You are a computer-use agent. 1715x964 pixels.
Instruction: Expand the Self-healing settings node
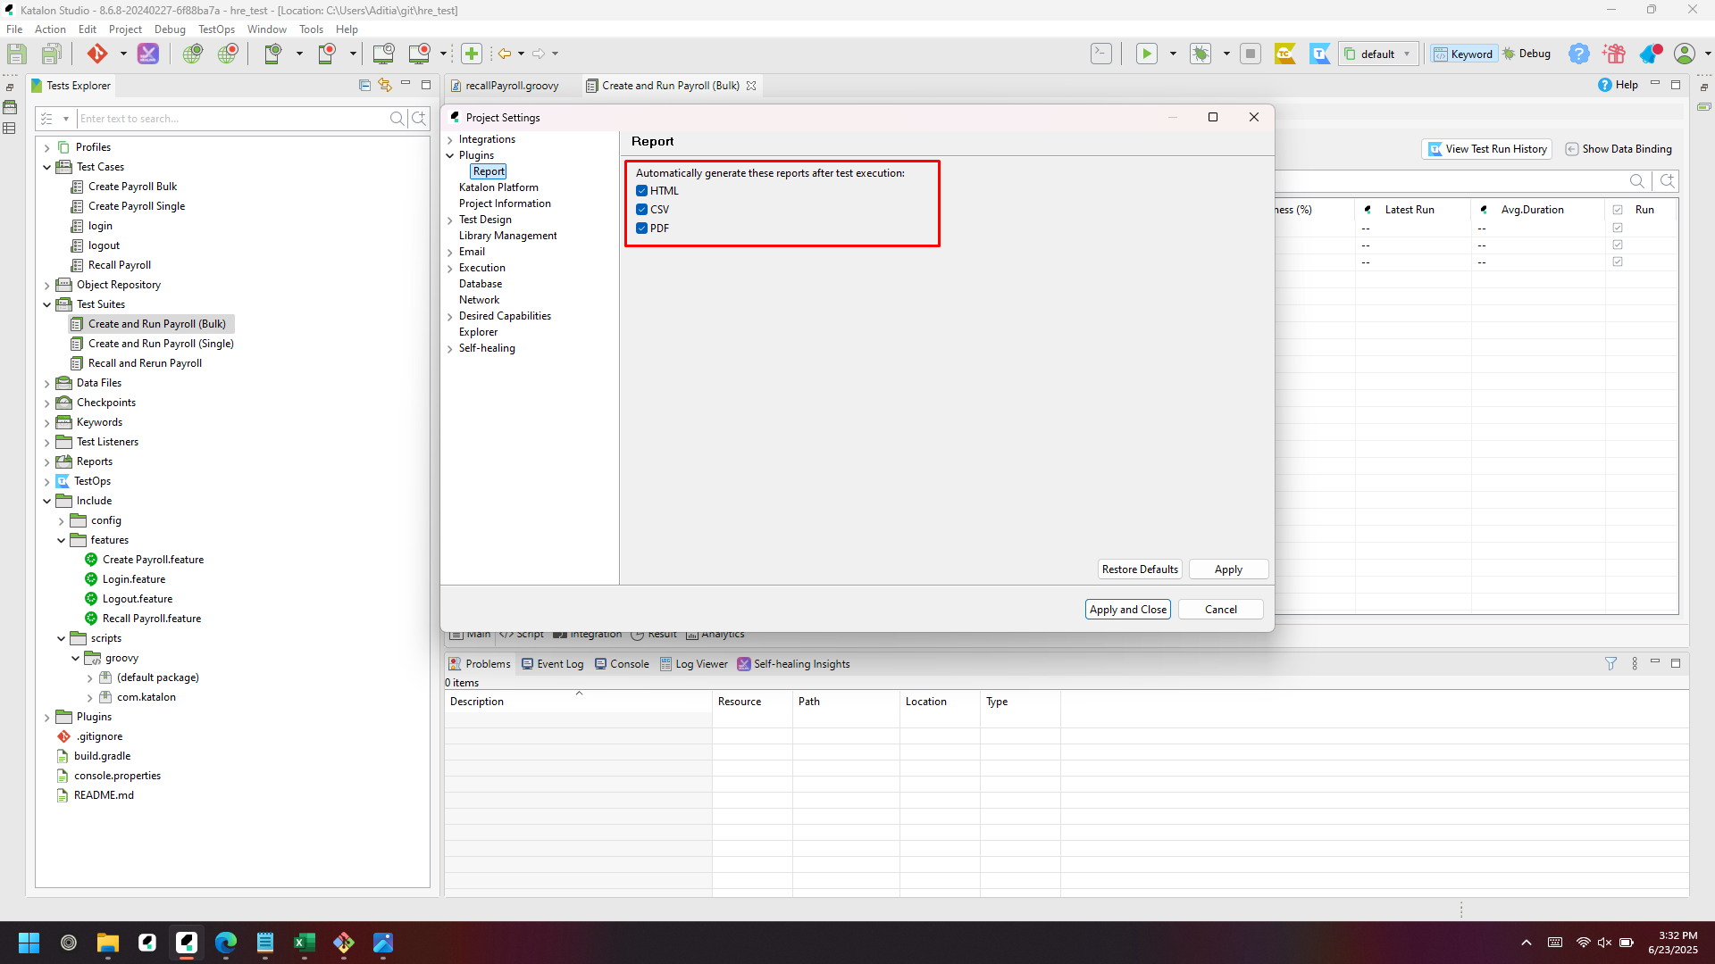point(450,349)
